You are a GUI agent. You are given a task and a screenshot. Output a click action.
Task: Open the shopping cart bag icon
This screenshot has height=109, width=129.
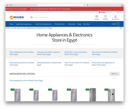pyautogui.click(x=118, y=24)
